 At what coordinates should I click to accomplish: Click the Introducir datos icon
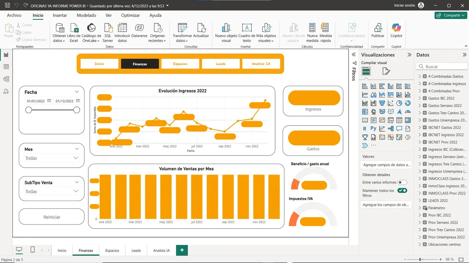point(122,33)
